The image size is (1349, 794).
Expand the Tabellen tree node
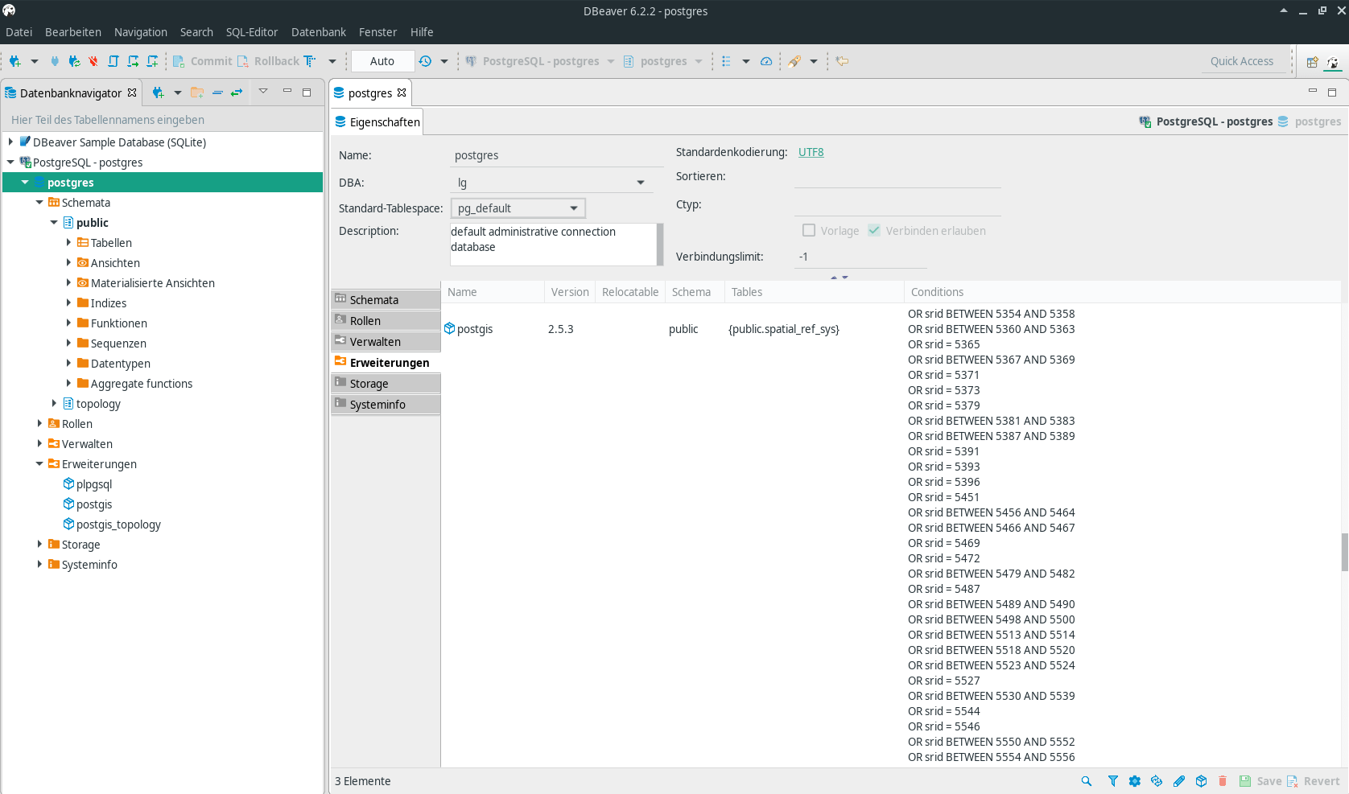pyautogui.click(x=68, y=242)
